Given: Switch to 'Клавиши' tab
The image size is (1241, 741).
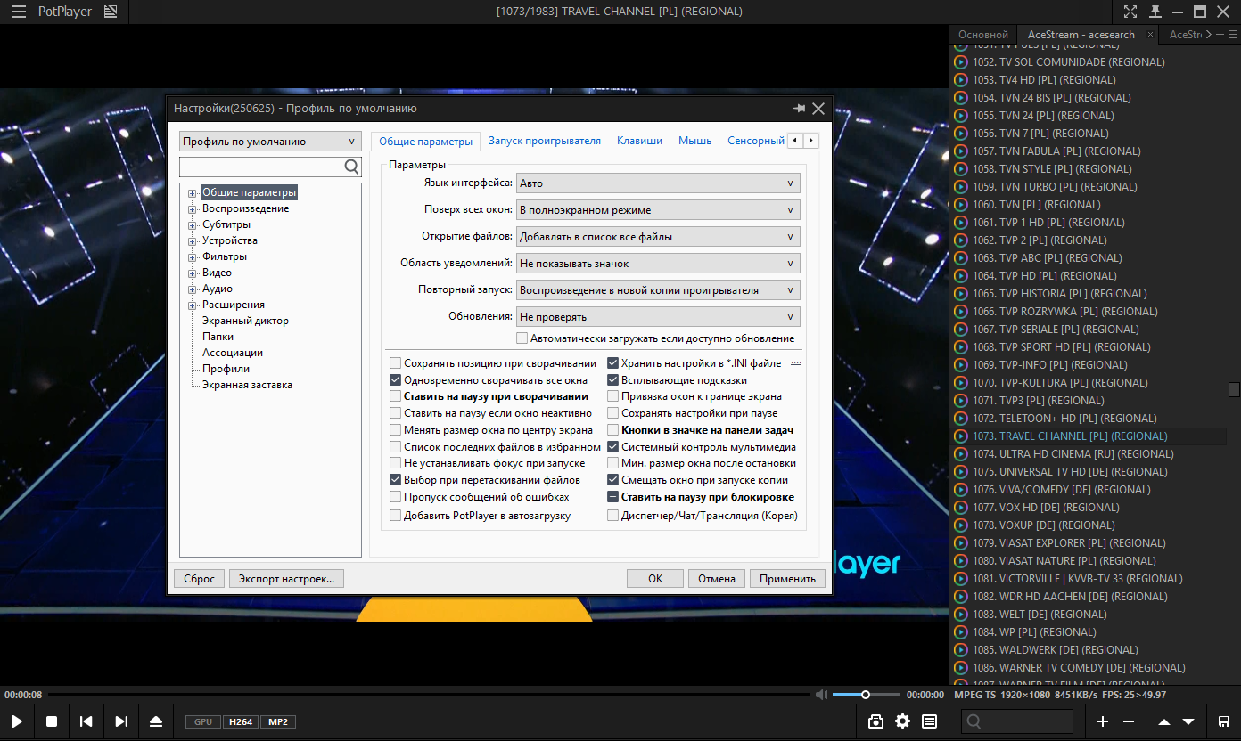Looking at the screenshot, I should click(x=639, y=141).
